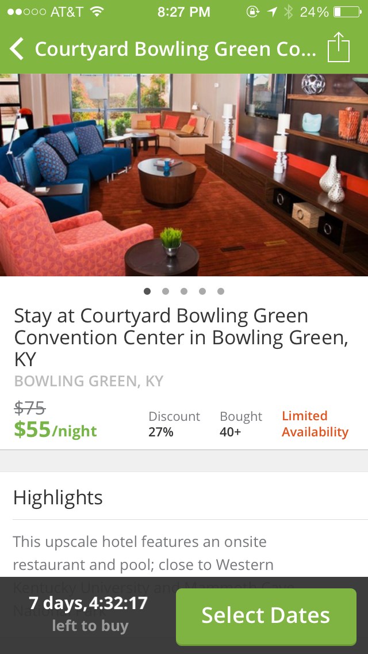Screen dimensions: 368x654
Task: Tap the battery icon in status bar
Action: point(347,12)
